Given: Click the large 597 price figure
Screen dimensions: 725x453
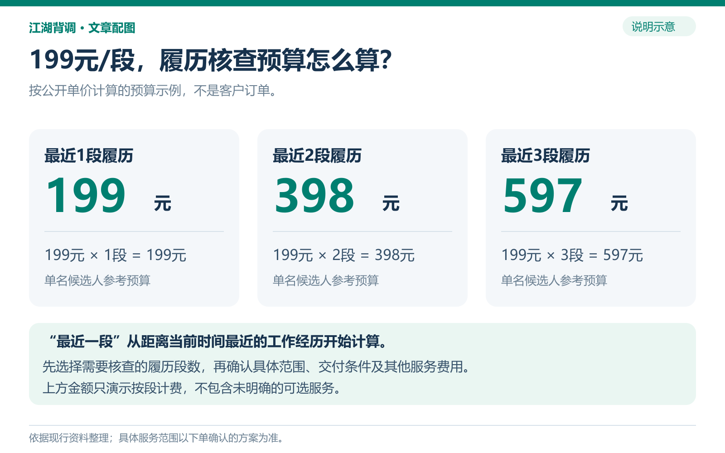Looking at the screenshot, I should click(x=543, y=196).
